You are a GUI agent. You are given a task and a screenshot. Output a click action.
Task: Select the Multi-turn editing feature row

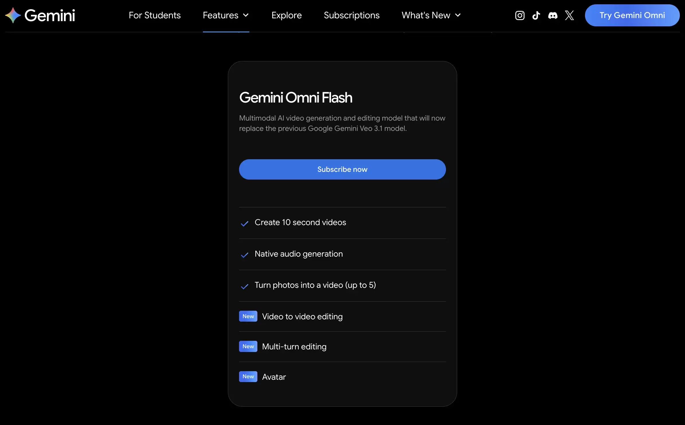[342, 347]
